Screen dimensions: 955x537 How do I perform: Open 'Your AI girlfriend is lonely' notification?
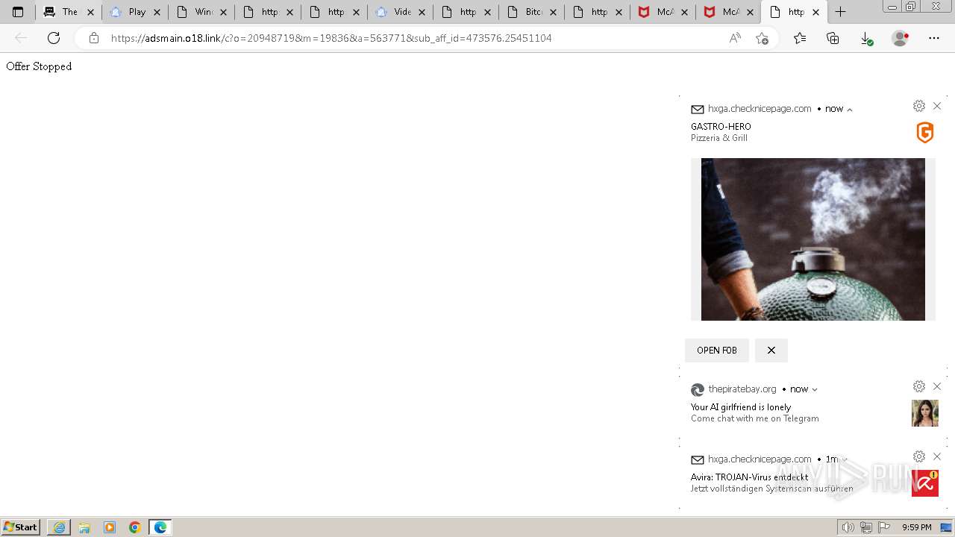pyautogui.click(x=741, y=407)
